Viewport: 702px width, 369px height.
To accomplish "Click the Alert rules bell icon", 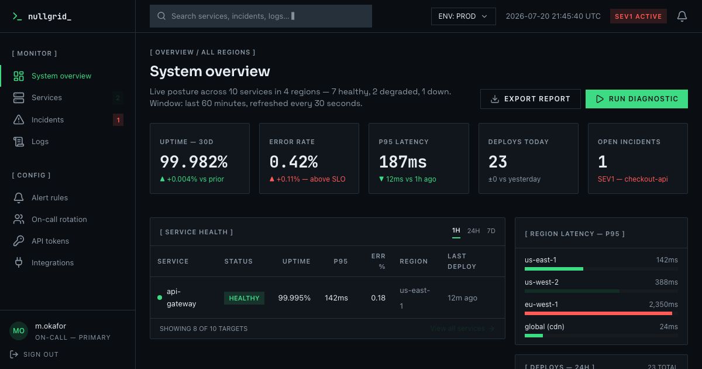I will 19,198.
